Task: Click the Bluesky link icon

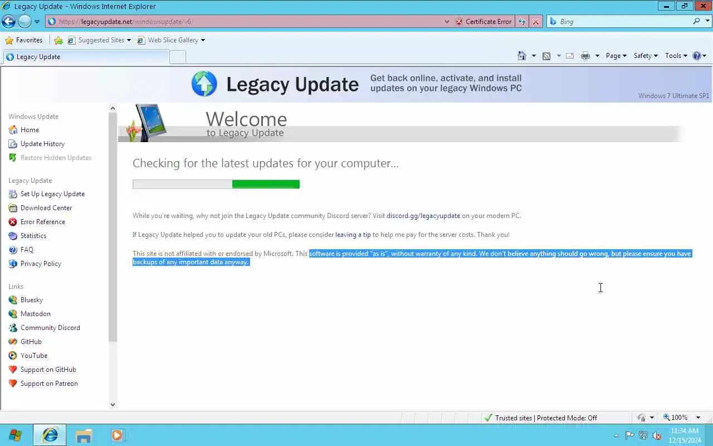Action: 13,300
